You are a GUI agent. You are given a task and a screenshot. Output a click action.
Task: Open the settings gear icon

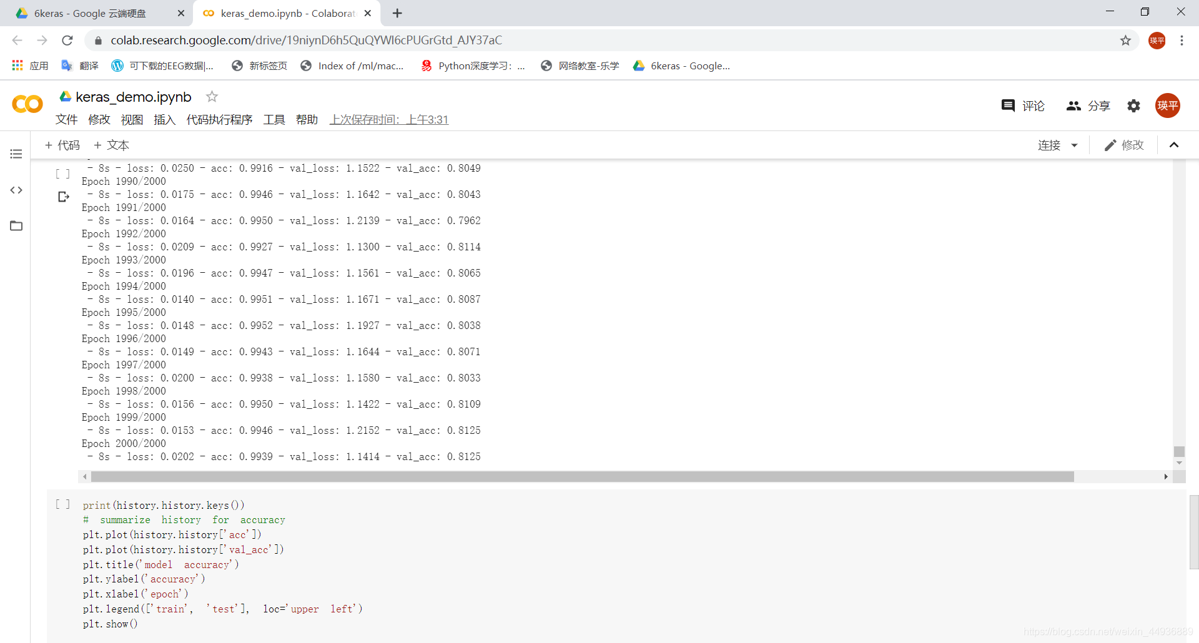(1133, 106)
